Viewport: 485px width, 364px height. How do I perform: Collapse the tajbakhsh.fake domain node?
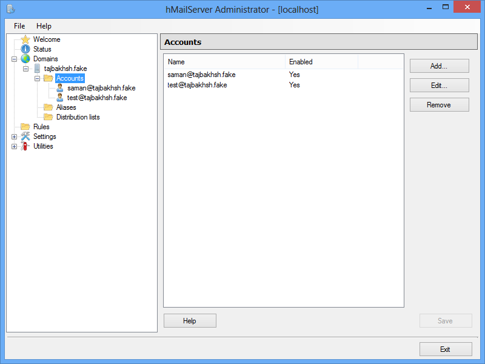pos(25,69)
